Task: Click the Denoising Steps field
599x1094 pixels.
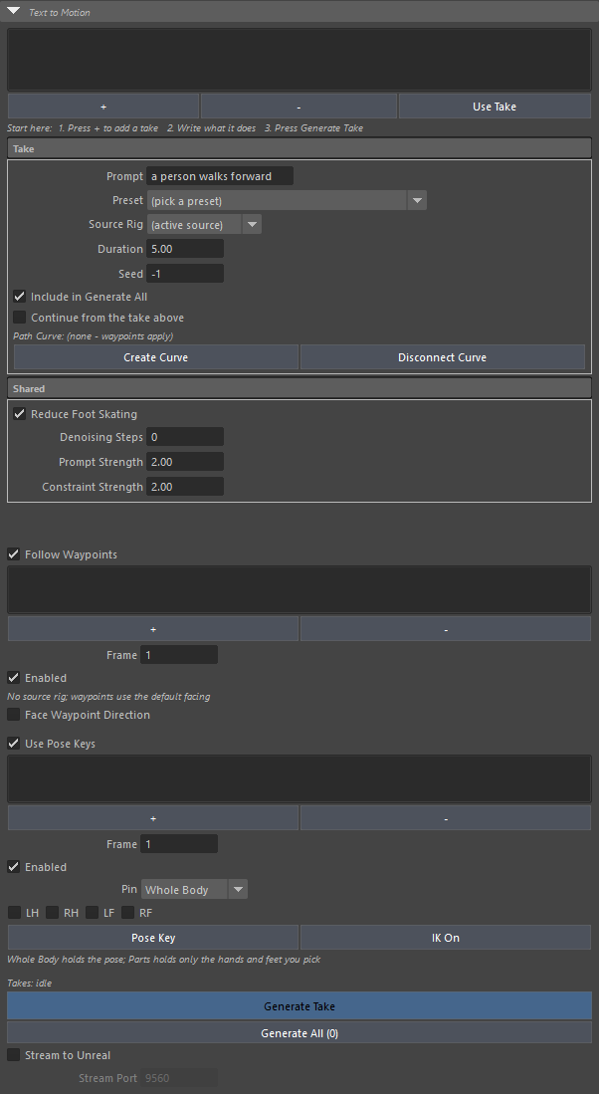Action: (x=185, y=437)
